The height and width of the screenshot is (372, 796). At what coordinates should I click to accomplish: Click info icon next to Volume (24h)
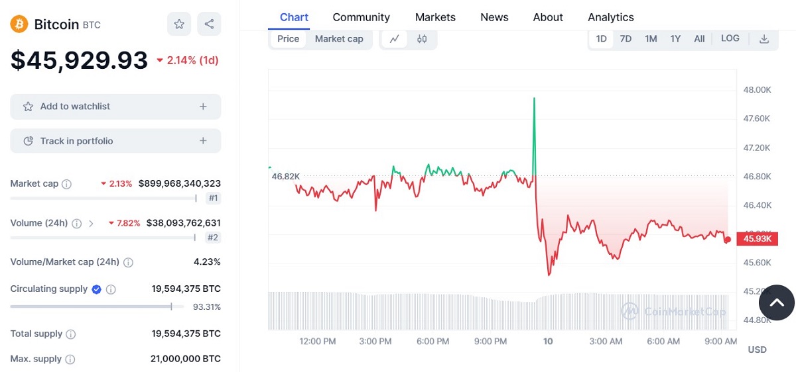(77, 224)
